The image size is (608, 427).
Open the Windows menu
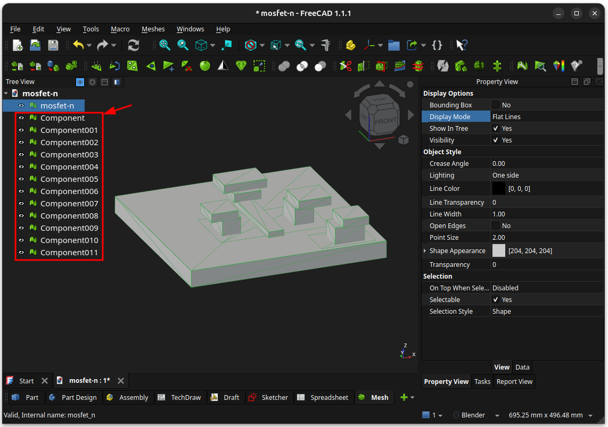[x=191, y=29]
